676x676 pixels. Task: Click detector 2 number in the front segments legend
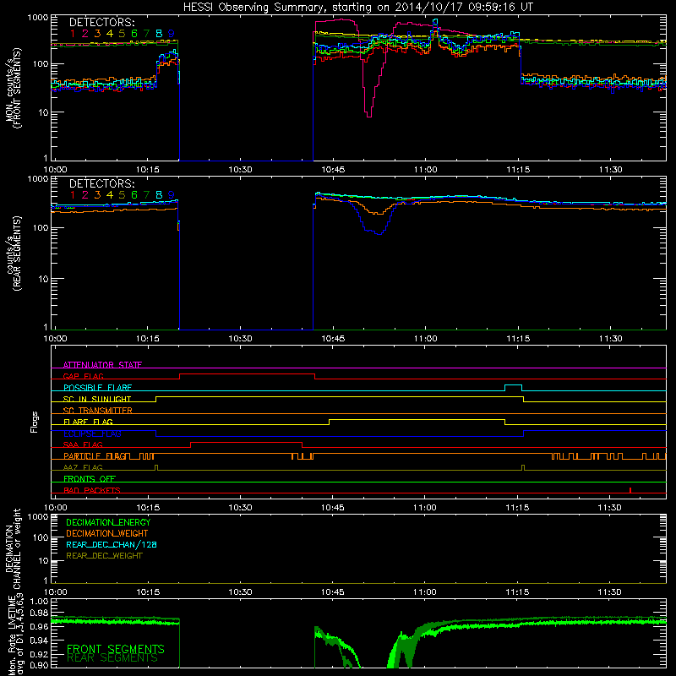pos(85,33)
